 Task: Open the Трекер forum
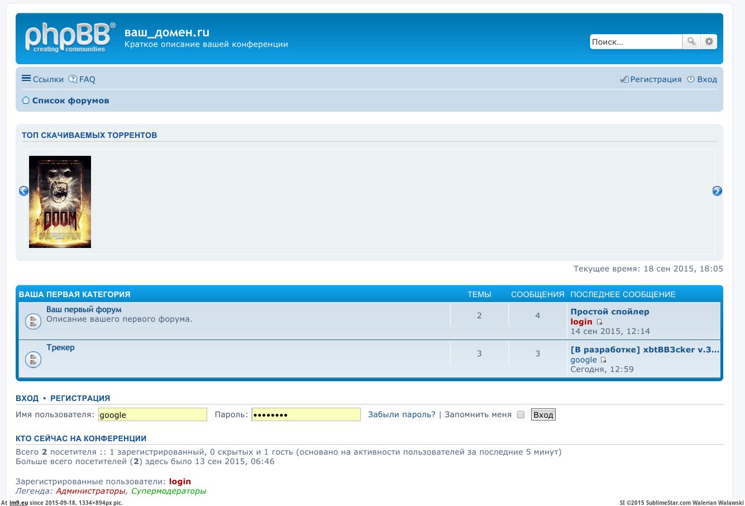(x=60, y=347)
